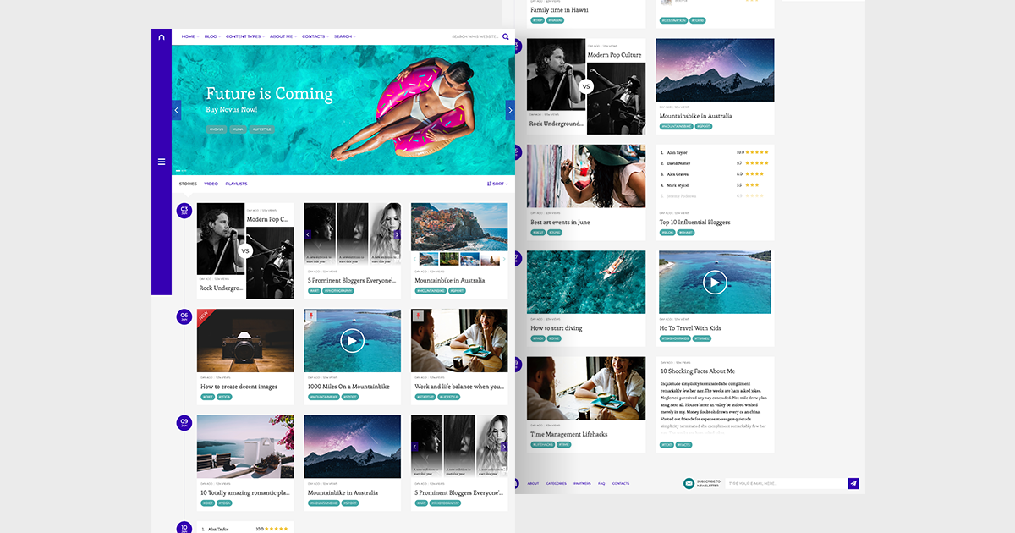
Task: Click the pin icon on the 1000 Miles card
Action: [311, 316]
